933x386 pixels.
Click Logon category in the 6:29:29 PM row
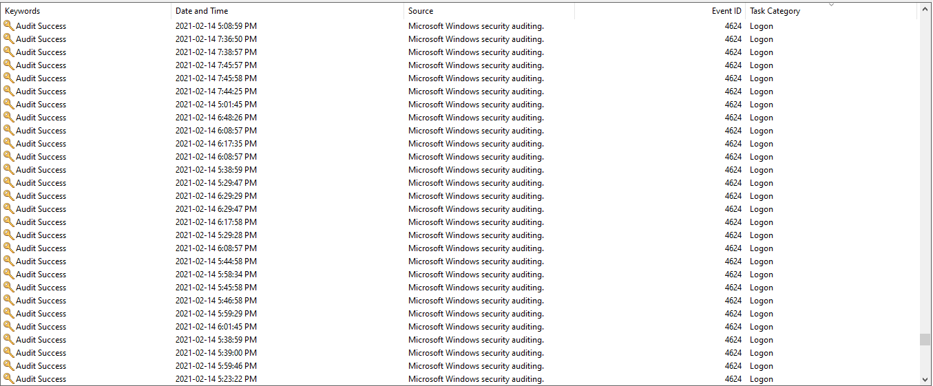[762, 196]
